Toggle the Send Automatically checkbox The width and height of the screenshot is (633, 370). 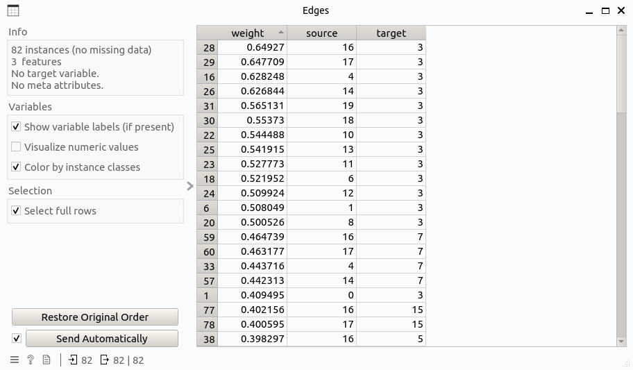[16, 339]
